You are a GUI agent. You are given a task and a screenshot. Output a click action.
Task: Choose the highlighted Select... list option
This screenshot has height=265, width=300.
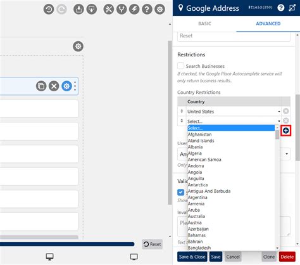[231, 128]
